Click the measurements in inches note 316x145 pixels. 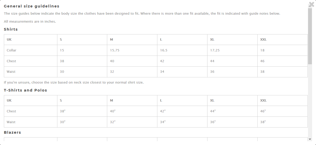pyautogui.click(x=30, y=22)
